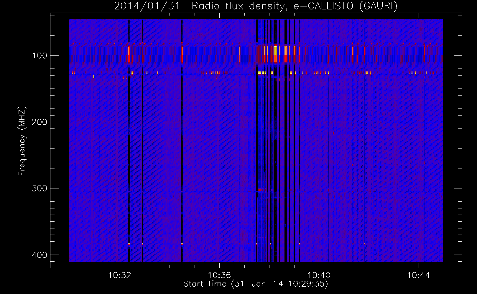Click the plot title '2014/01/31 Radio flux density, e-CALLISTO (GAURI)'
Image resolution: width=477 pixels, height=294 pixels.
256,6
